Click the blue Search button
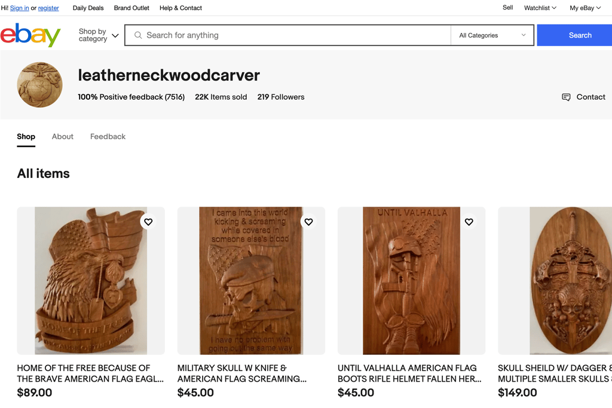612x408 pixels. click(574, 35)
